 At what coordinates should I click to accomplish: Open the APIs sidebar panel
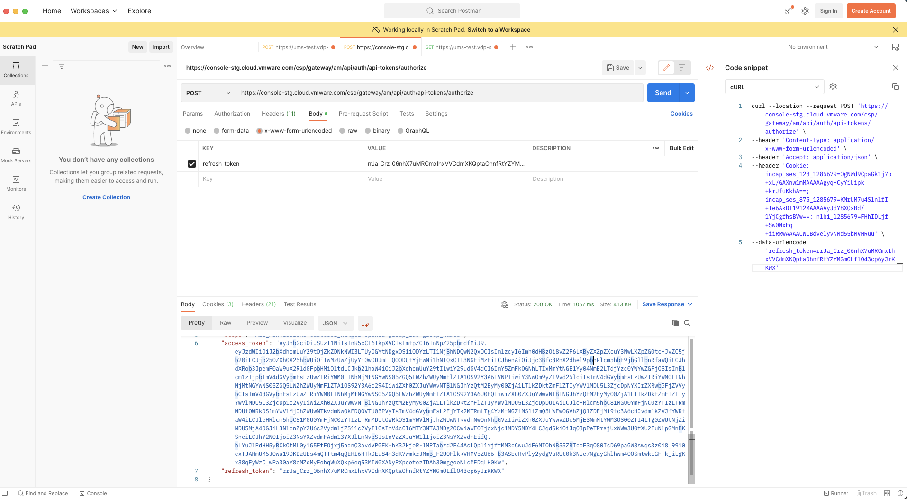click(16, 98)
